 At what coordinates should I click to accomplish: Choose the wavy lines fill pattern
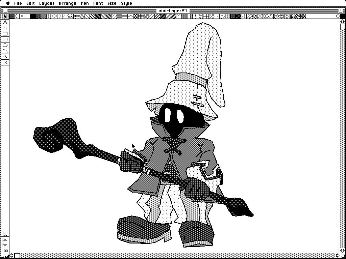[x=81, y=16]
